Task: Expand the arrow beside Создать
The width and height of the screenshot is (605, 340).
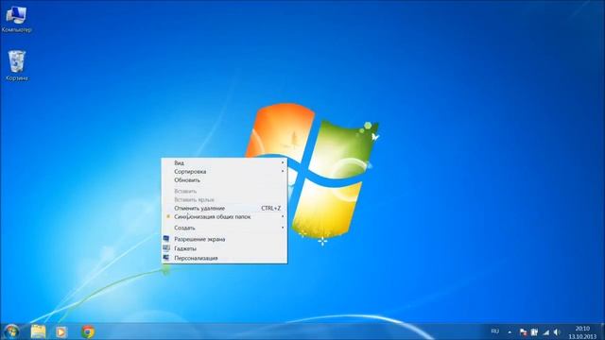Action: (x=283, y=228)
